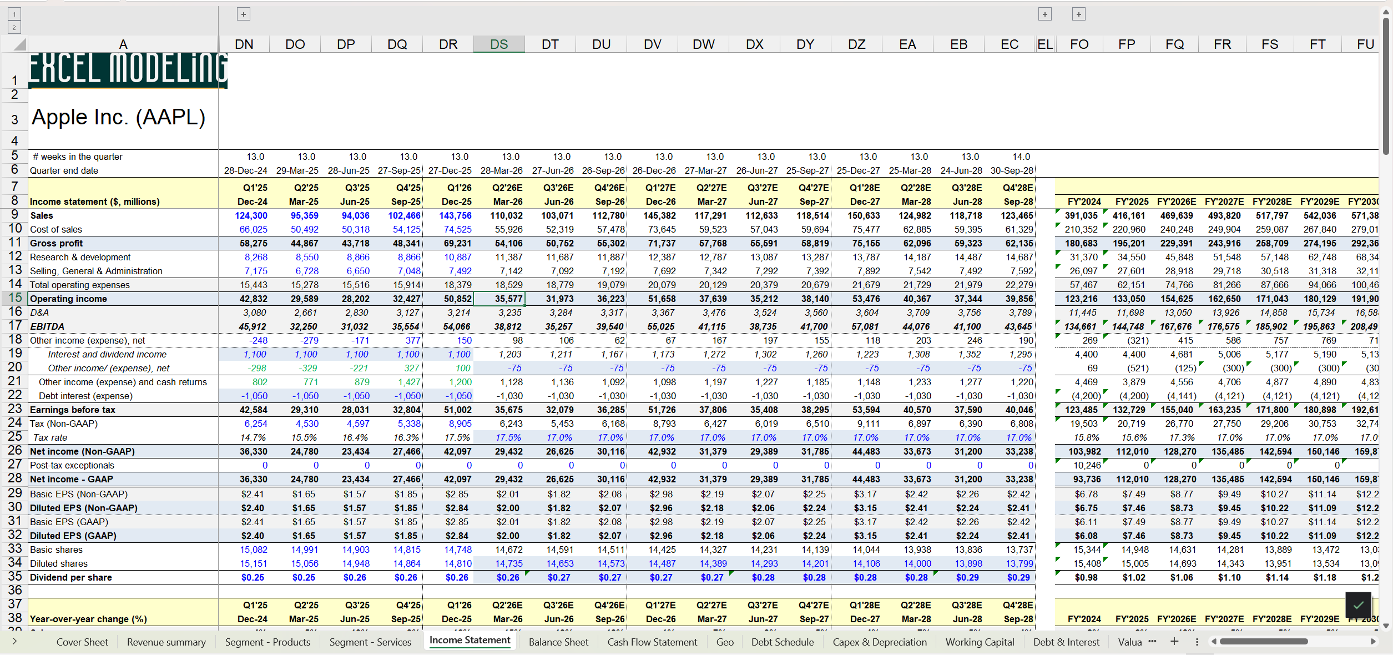Image resolution: width=1393 pixels, height=655 pixels.
Task: Select the Tax rate row label
Action: click(50, 437)
